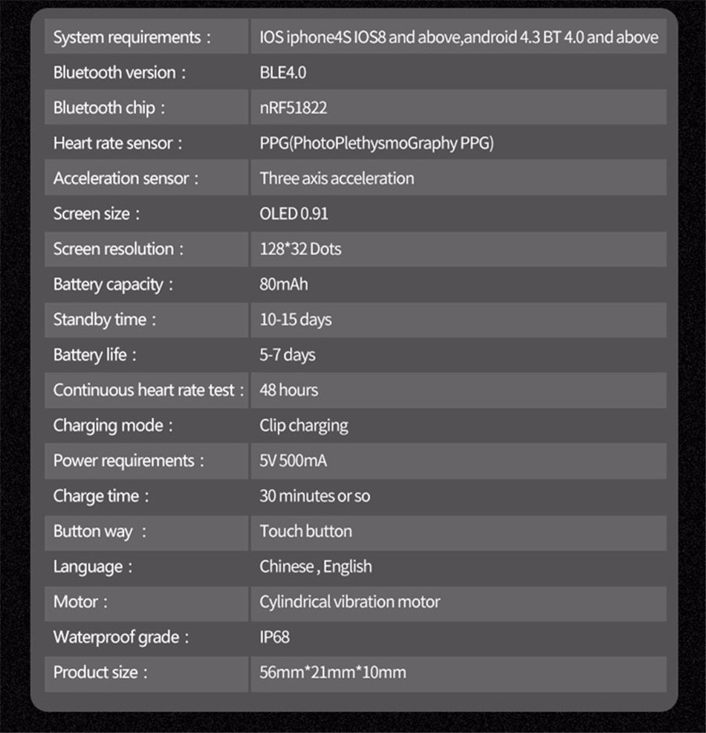Select the PPG PhotoPlethysmoGraphy value
706x733 pixels.
pos(377,143)
